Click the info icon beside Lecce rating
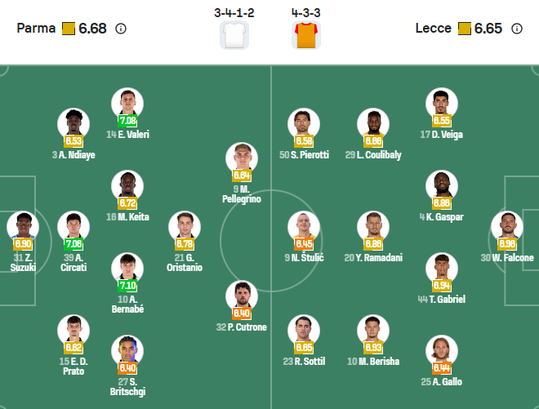Screen dimensions: 539x409 click(516, 29)
